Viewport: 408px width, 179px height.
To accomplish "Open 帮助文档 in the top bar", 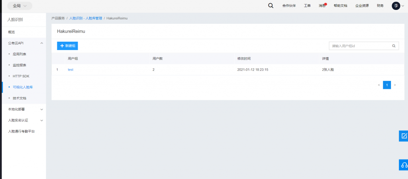I will 340,6.
